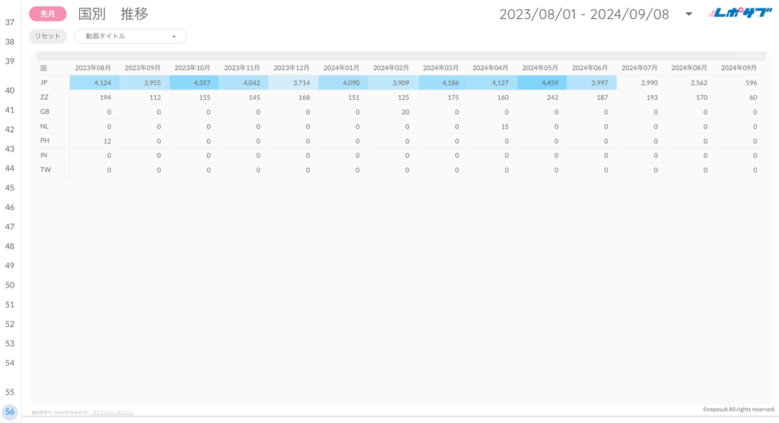Click the JP 4,357 highlighted cell

tap(194, 83)
